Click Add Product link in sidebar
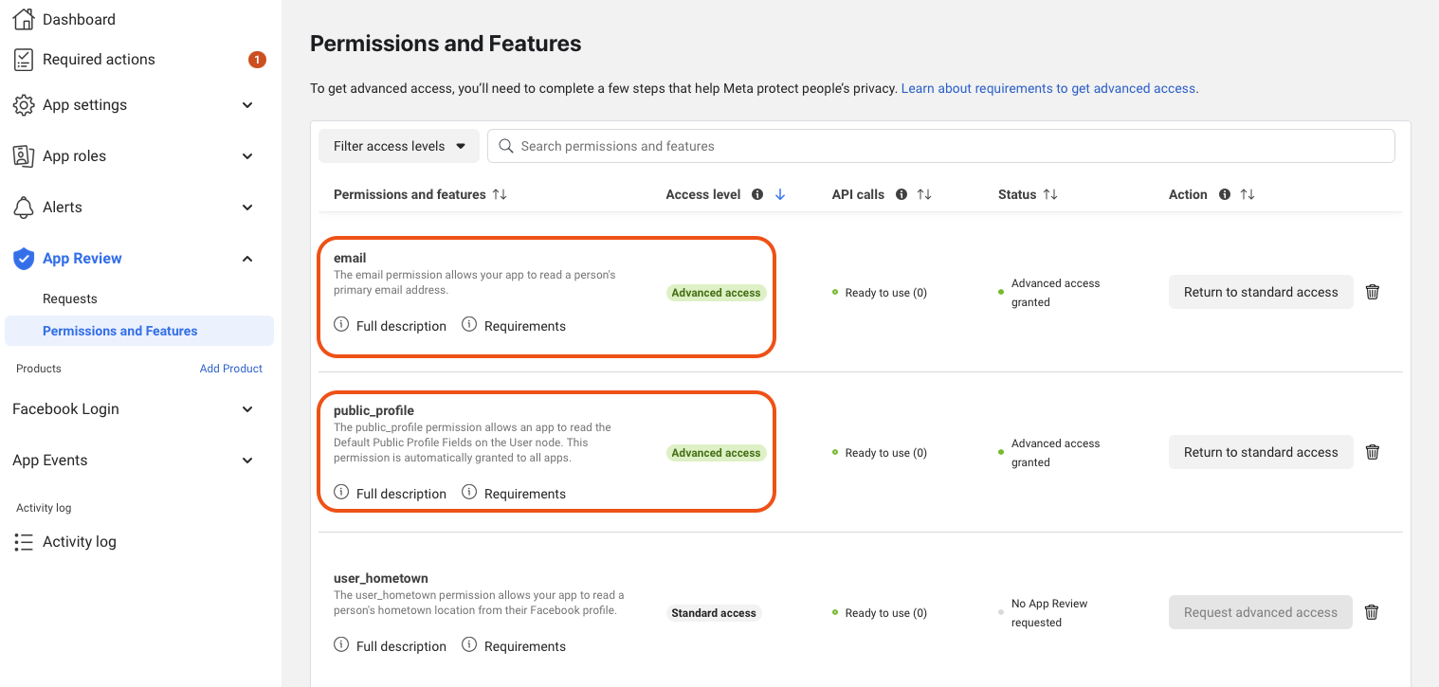The height and width of the screenshot is (687, 1439). (230, 369)
